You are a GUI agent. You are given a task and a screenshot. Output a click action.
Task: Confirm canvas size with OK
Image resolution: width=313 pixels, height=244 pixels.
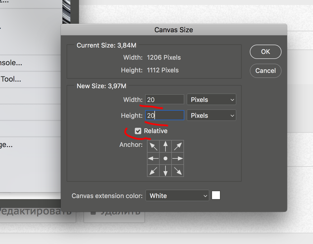click(x=265, y=51)
